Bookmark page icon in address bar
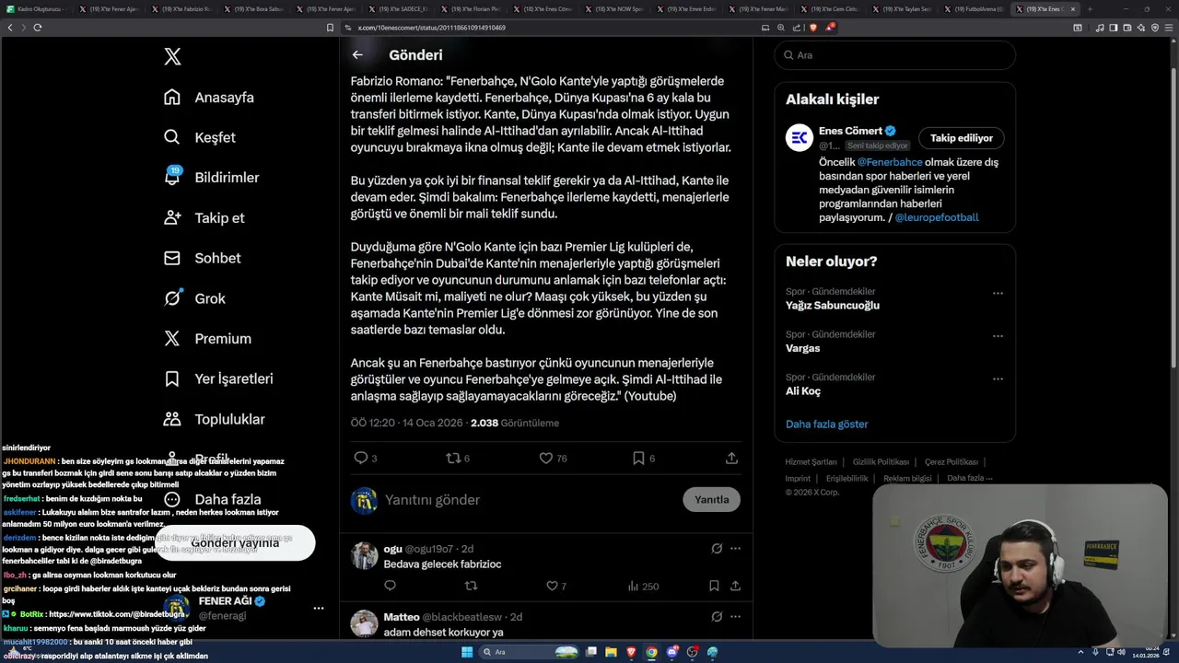 tap(330, 28)
